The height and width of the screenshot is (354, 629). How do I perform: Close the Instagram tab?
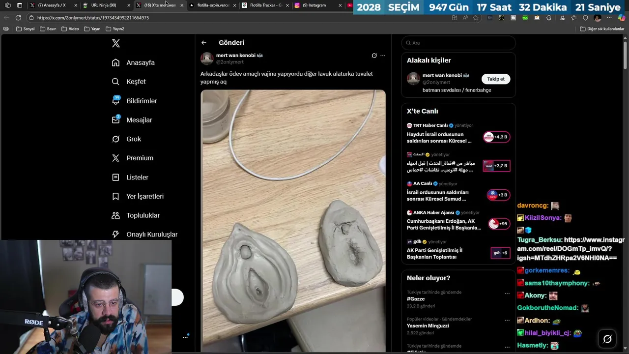[341, 5]
